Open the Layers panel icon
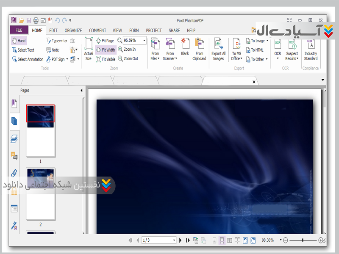339x254 pixels. click(x=14, y=138)
